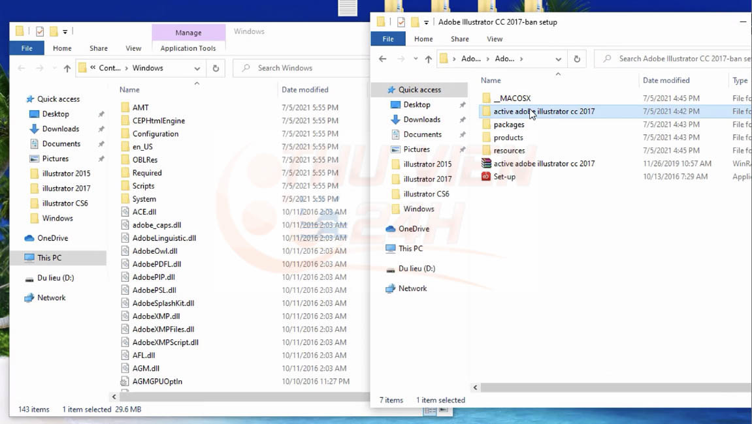Image resolution: width=752 pixels, height=424 pixels.
Task: Select the AdobeXMP.dll file icon
Action: [125, 316]
